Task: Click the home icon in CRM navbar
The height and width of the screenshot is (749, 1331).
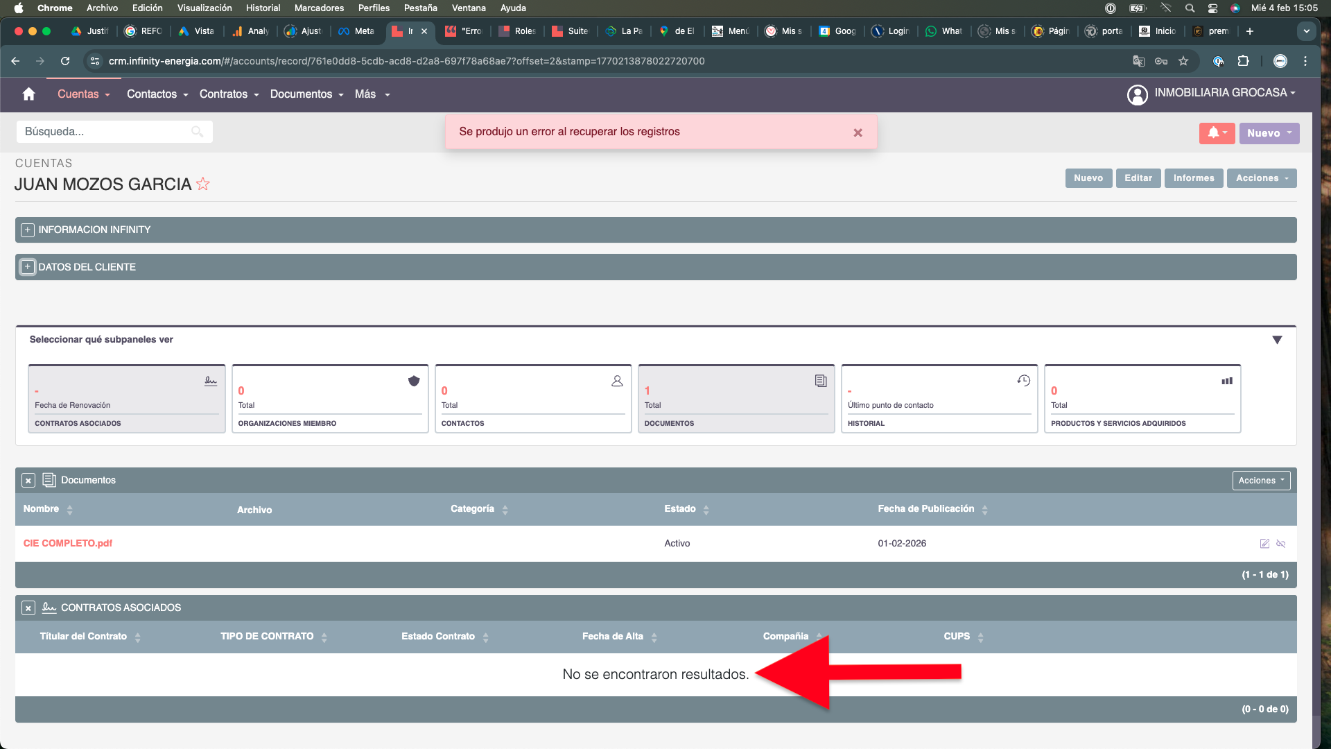Action: pos(28,94)
